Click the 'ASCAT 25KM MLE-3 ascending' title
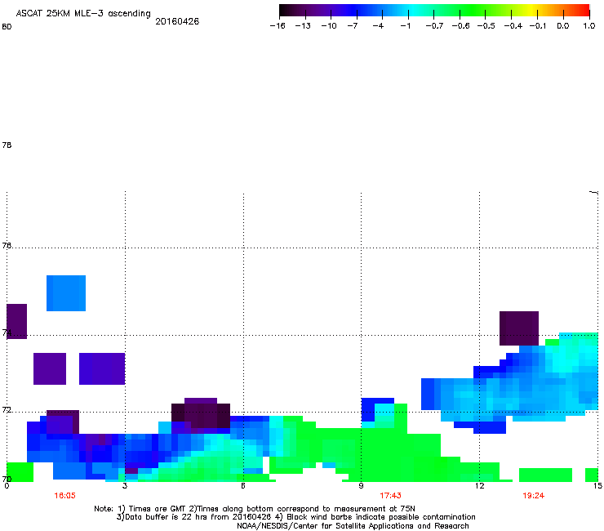604x531 pixels. tap(83, 14)
